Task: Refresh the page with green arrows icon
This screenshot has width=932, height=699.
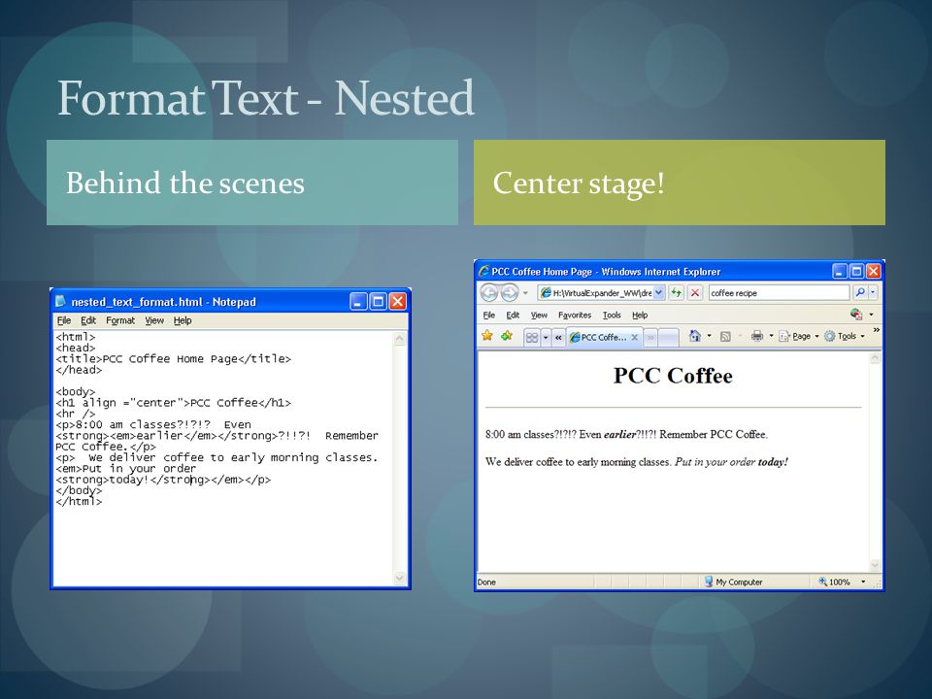Action: click(x=676, y=292)
